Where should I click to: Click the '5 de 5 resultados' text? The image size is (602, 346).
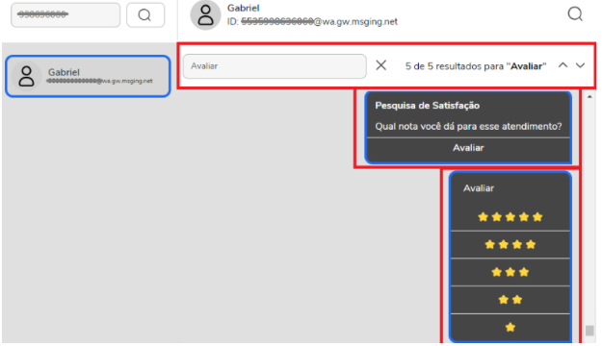(476, 66)
